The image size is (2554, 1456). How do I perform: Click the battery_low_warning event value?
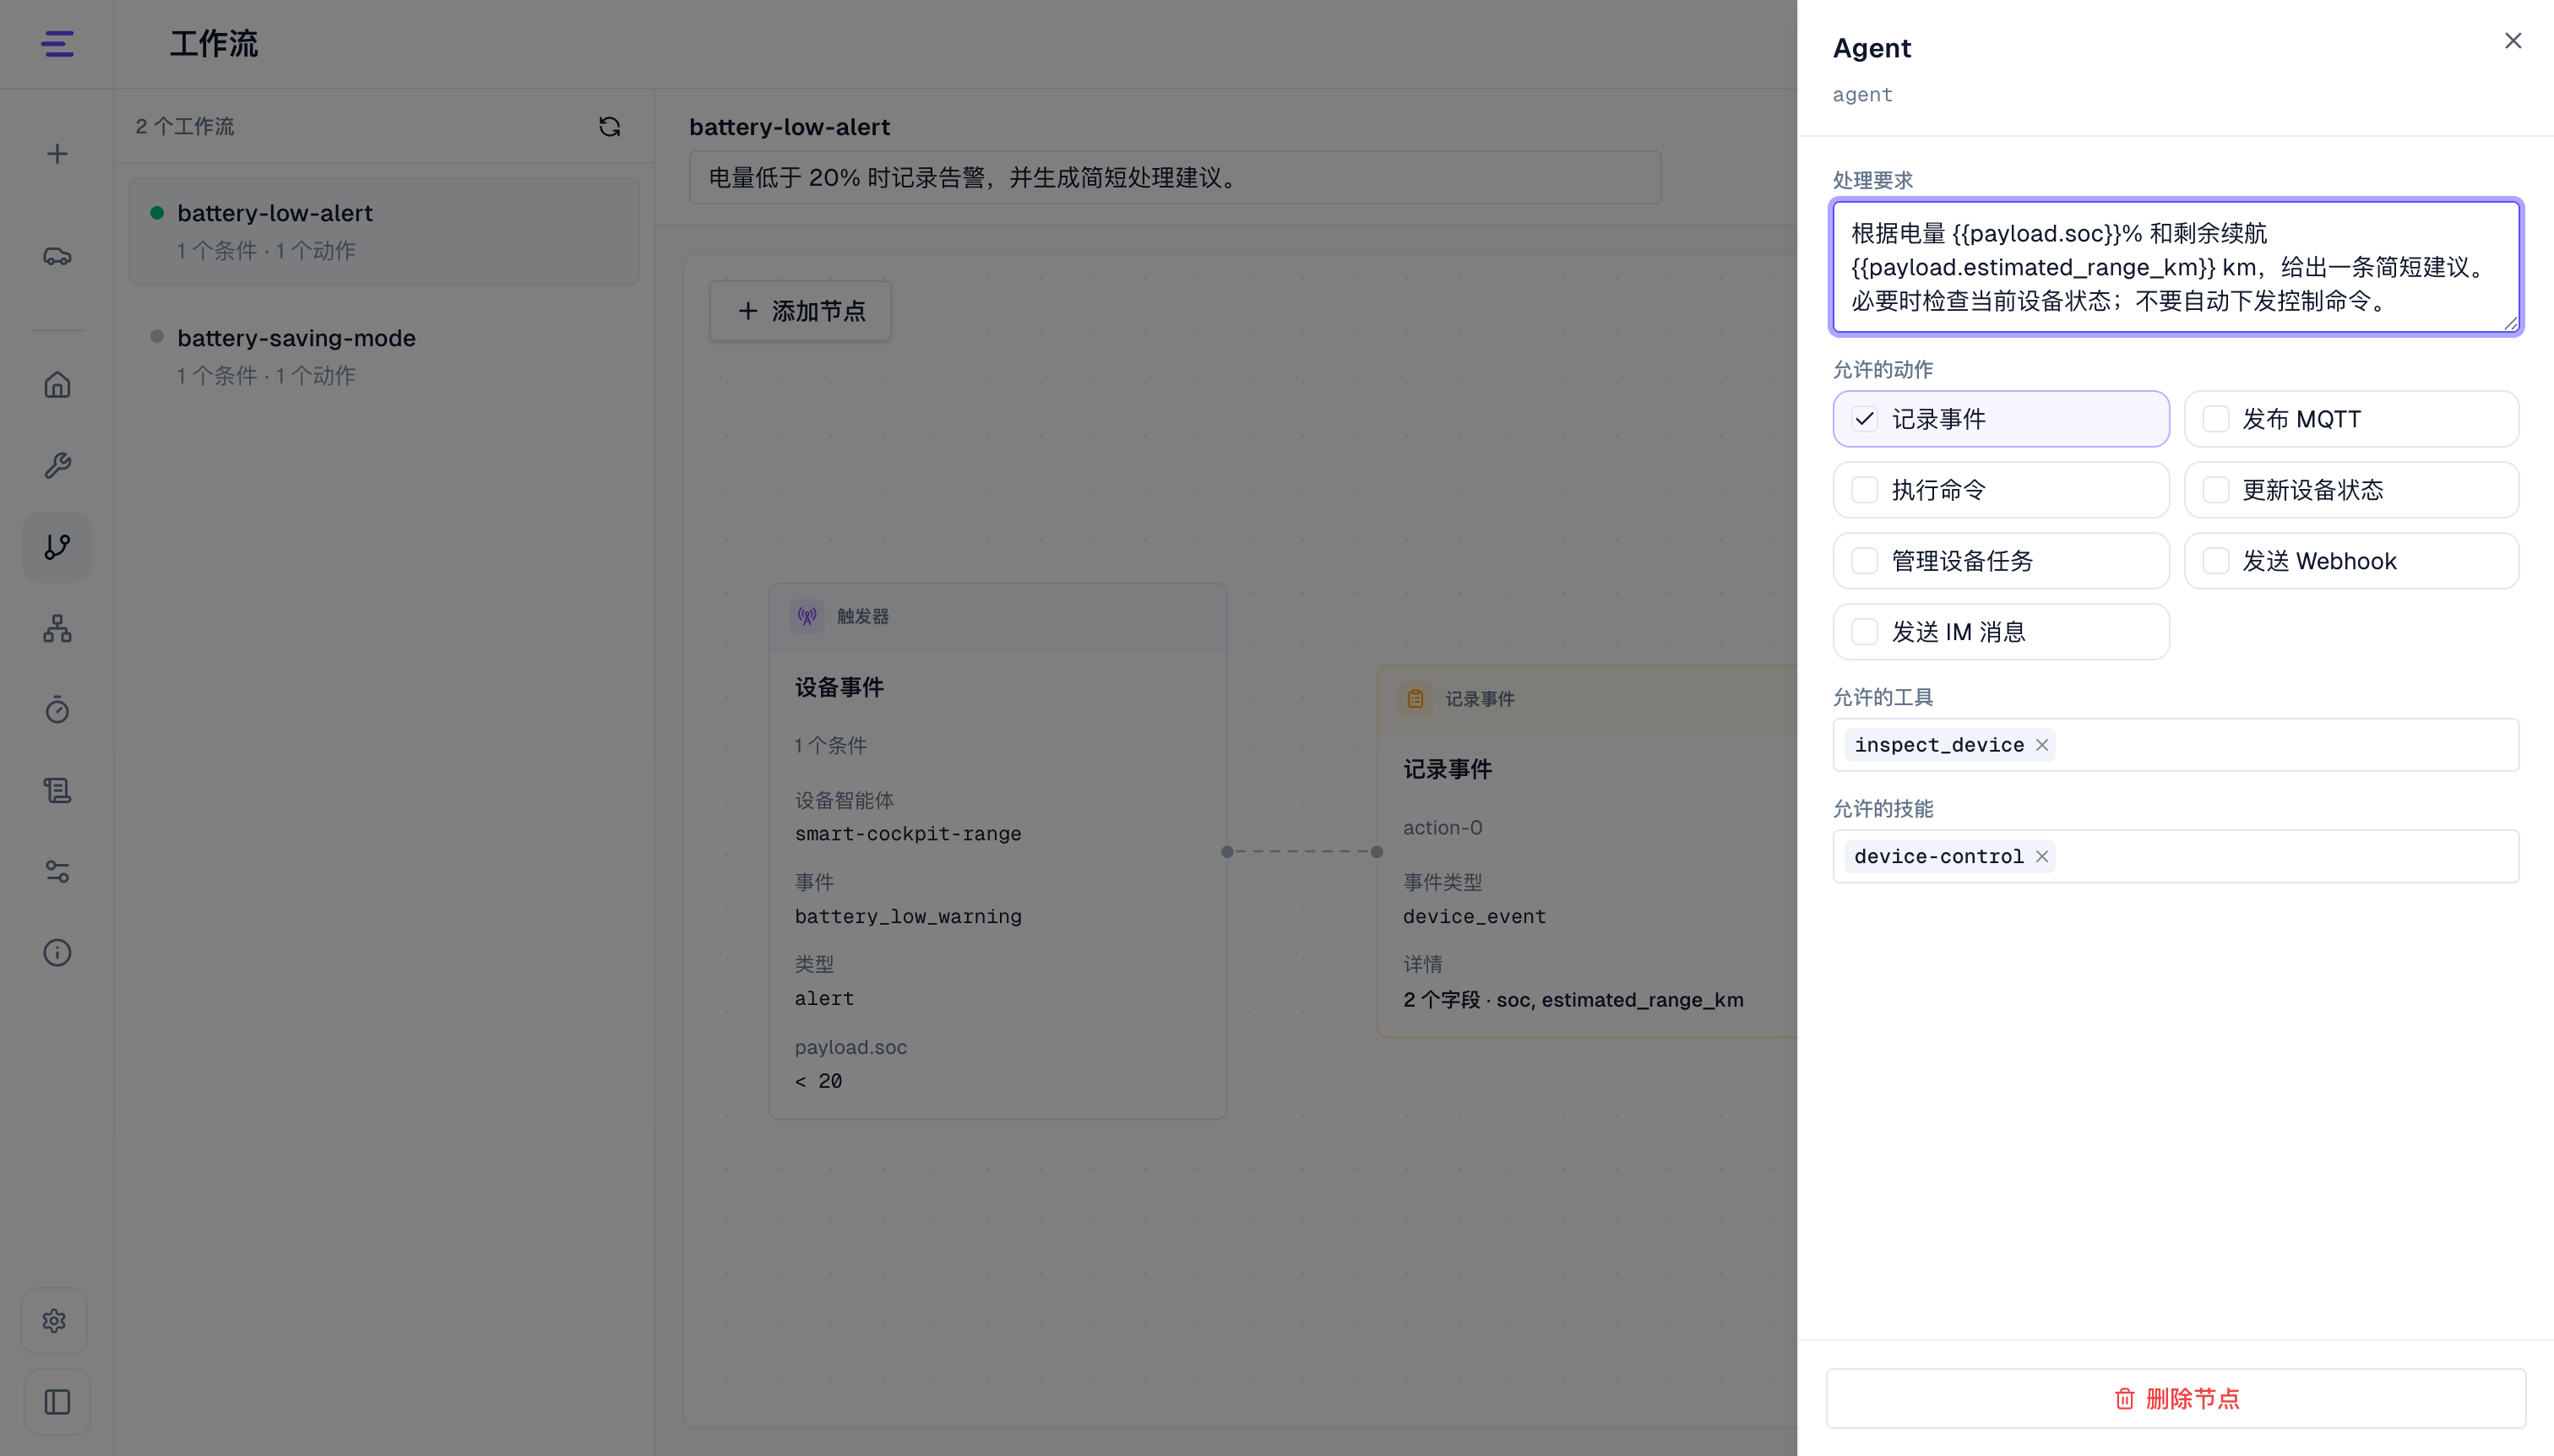[908, 916]
